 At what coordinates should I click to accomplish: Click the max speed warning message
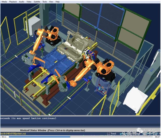coord(28,118)
